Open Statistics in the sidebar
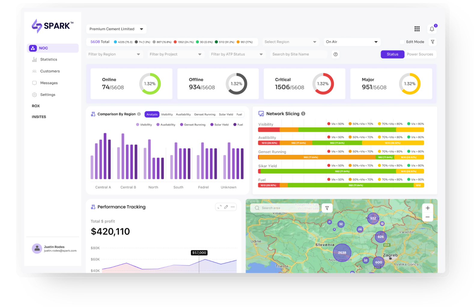This screenshot has width=474, height=307. point(49,59)
